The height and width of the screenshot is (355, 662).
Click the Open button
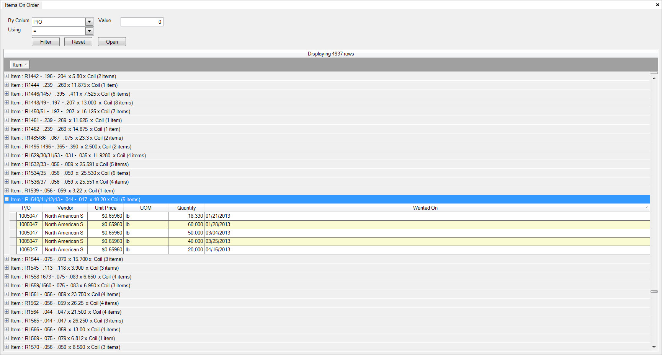(112, 42)
